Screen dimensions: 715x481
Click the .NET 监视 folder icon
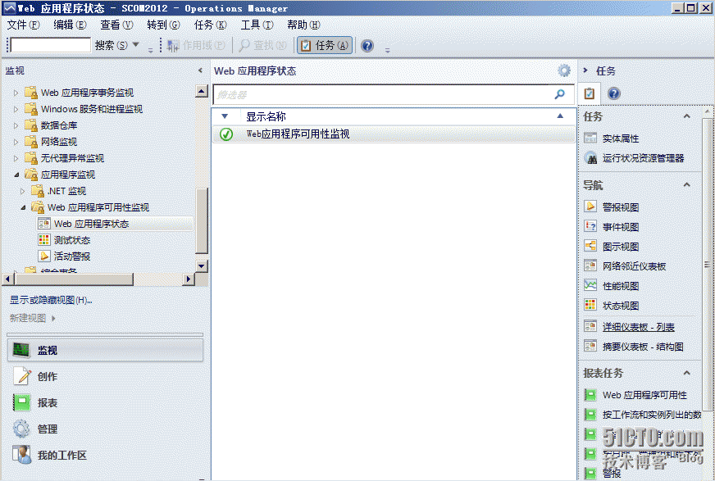[38, 191]
